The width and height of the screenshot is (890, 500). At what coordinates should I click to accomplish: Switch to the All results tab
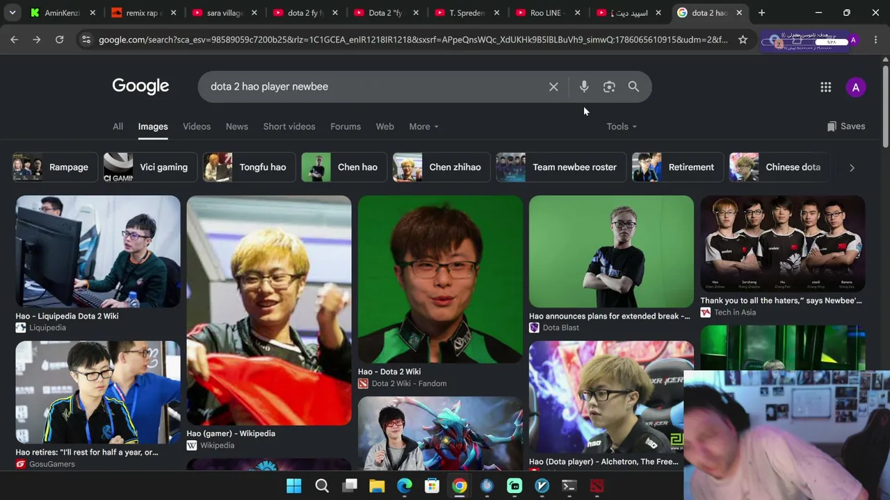tap(118, 126)
